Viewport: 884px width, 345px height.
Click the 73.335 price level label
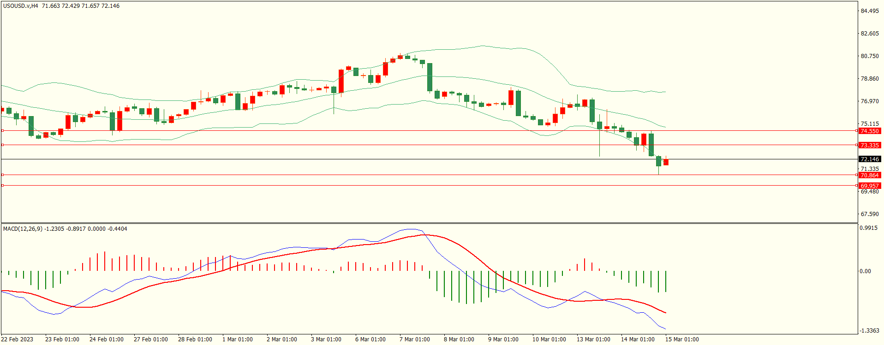coord(870,145)
